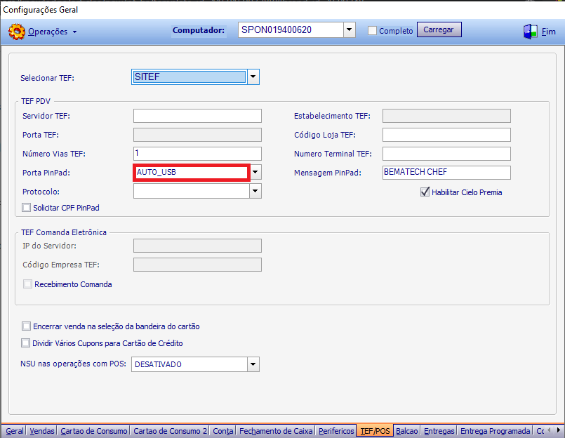
Task: Select the TEF/POS tab
Action: pos(375,431)
